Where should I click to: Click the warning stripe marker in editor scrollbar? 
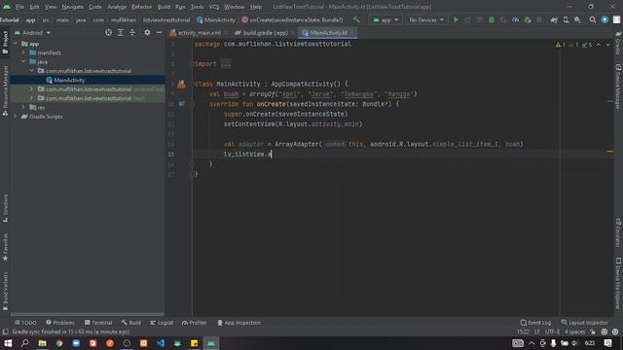[x=610, y=152]
